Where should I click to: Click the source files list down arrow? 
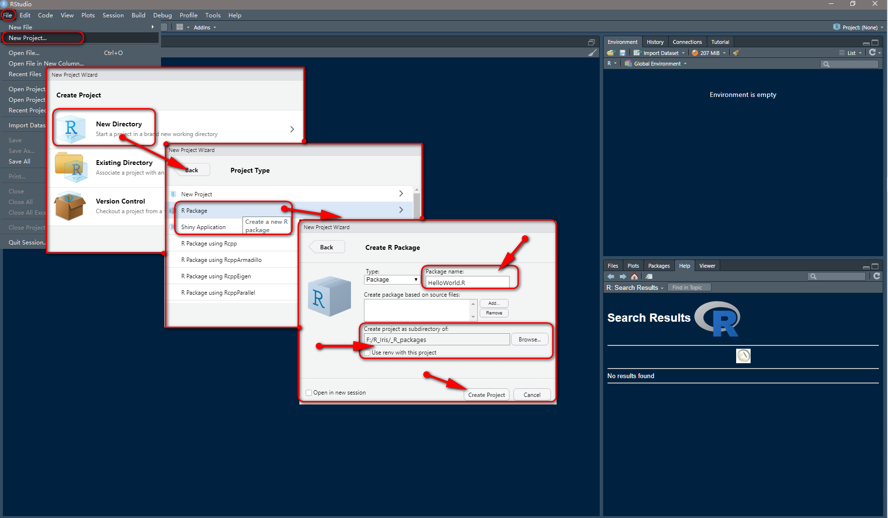[473, 317]
